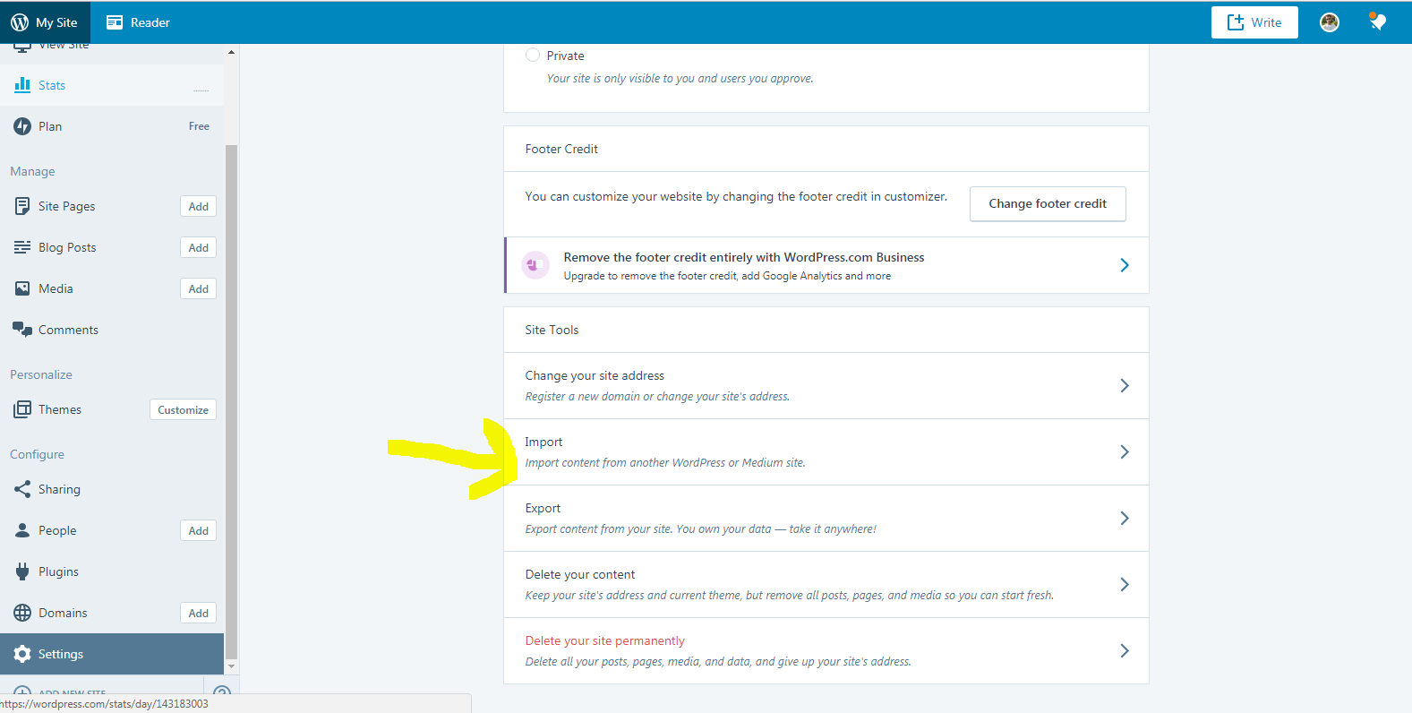1412x713 pixels.
Task: Click the Comments speech bubble icon
Action: [x=22, y=330]
